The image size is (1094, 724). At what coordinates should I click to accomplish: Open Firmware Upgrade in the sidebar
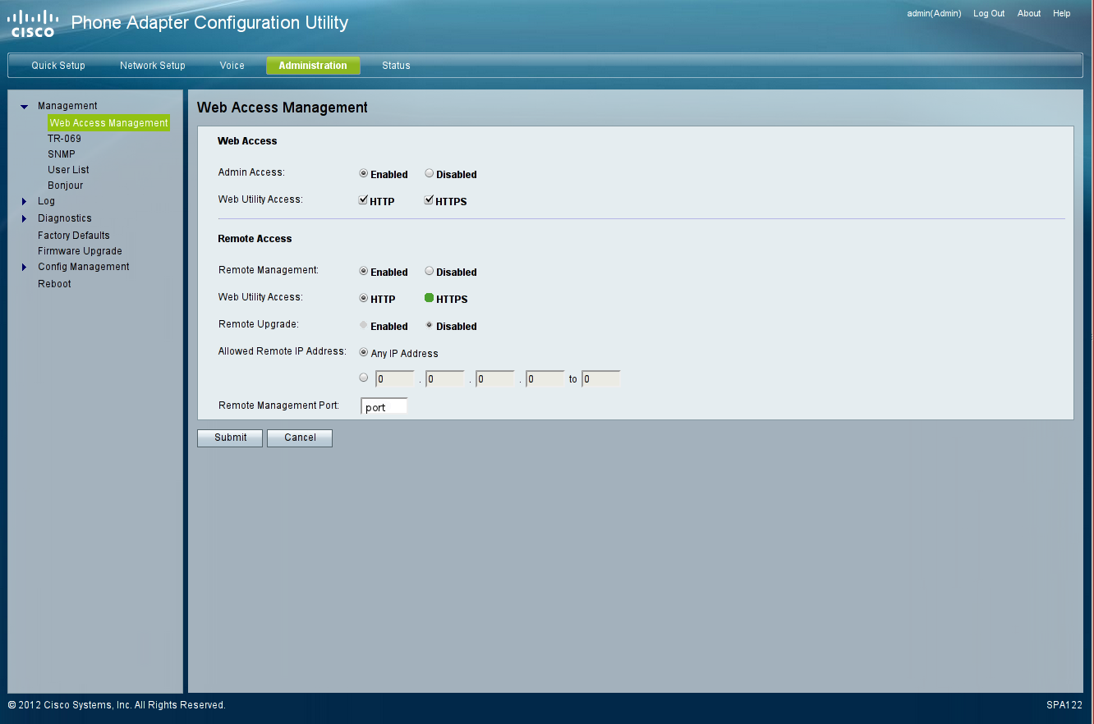(80, 251)
